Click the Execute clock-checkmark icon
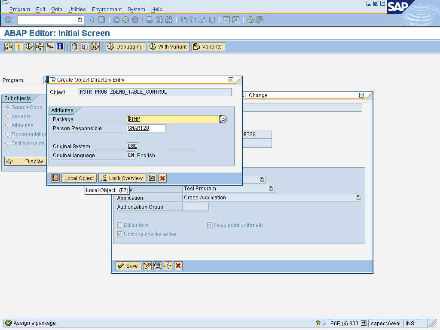 click(x=29, y=46)
